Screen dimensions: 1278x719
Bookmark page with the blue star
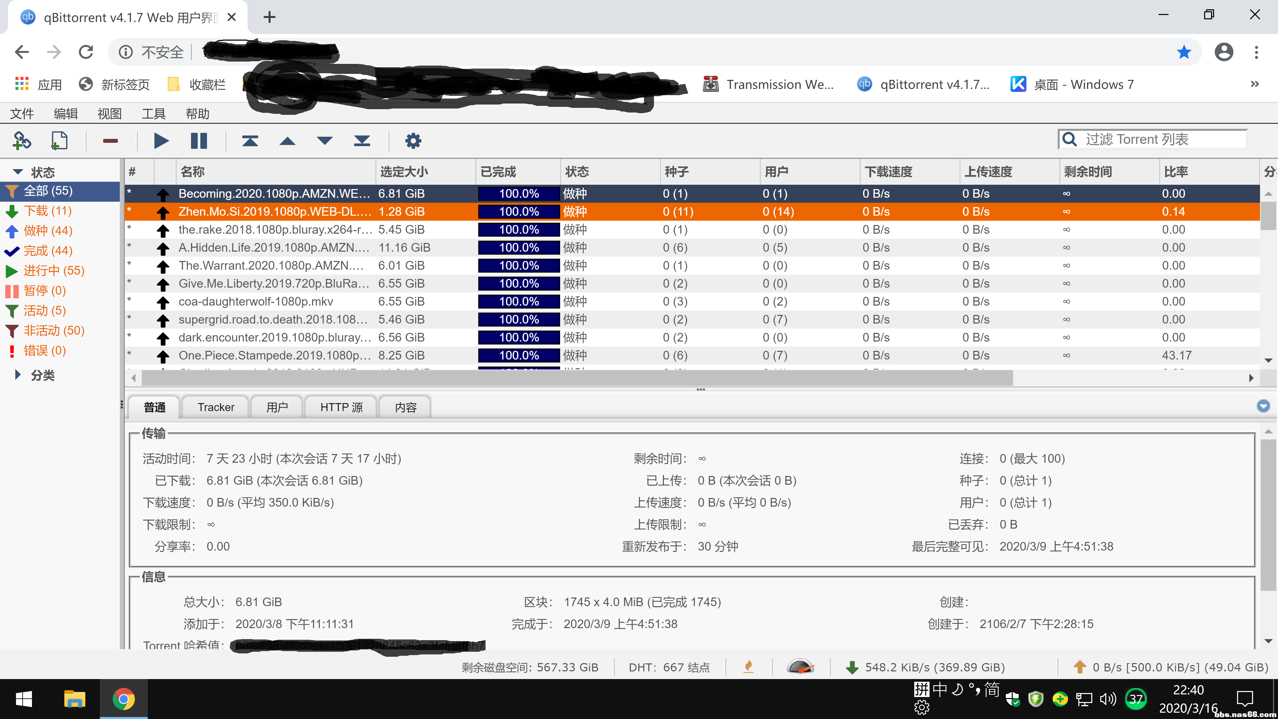click(1184, 52)
